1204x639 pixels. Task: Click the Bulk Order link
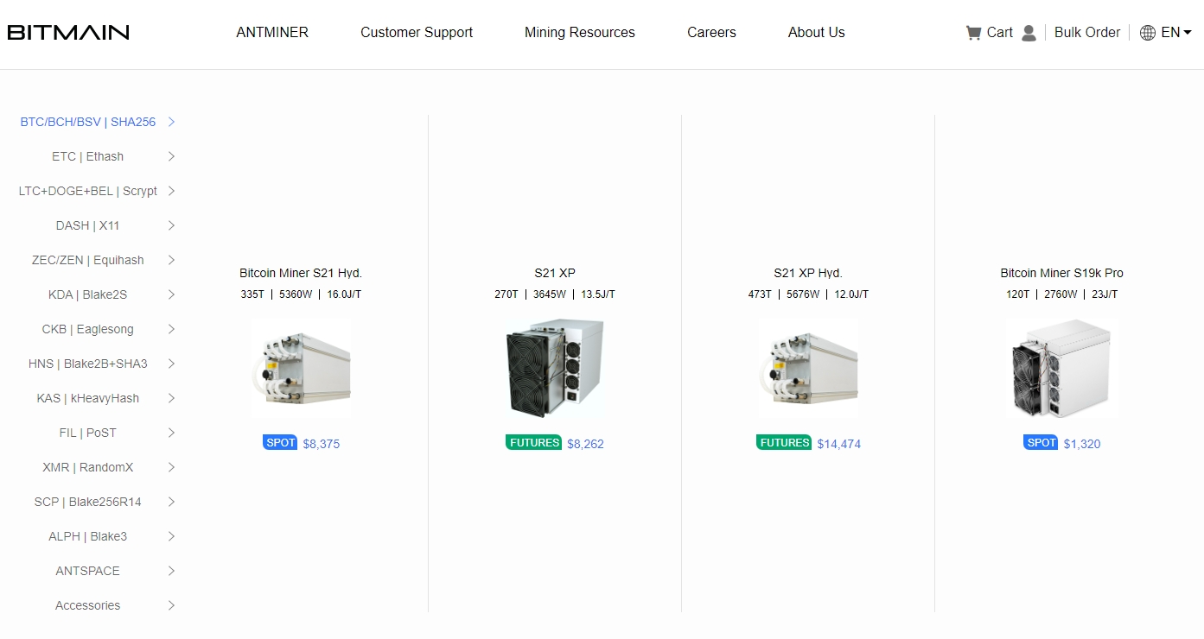1086,33
